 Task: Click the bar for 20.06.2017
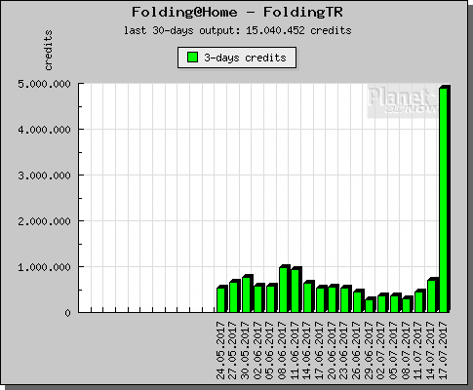tap(334, 298)
